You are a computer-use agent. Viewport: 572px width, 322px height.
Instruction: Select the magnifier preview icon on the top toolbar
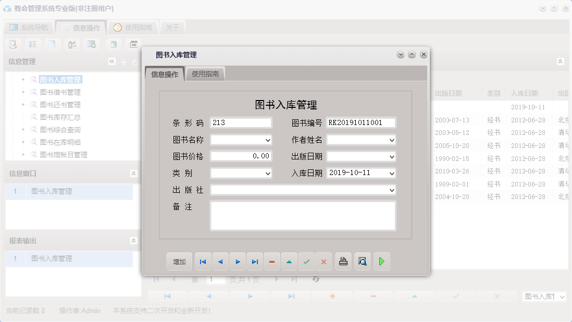click(13, 44)
